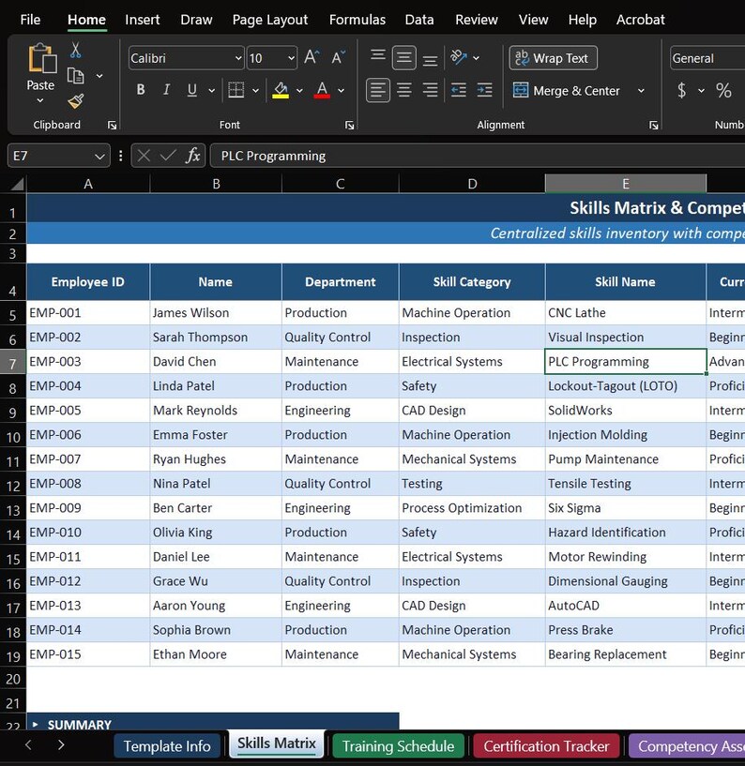
Task: Click the formula bar input
Action: coord(477,156)
